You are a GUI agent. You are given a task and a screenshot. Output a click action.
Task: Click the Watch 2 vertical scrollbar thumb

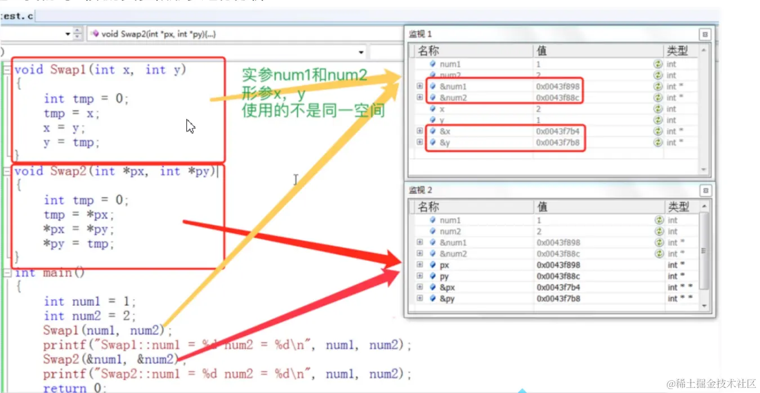coord(704,252)
